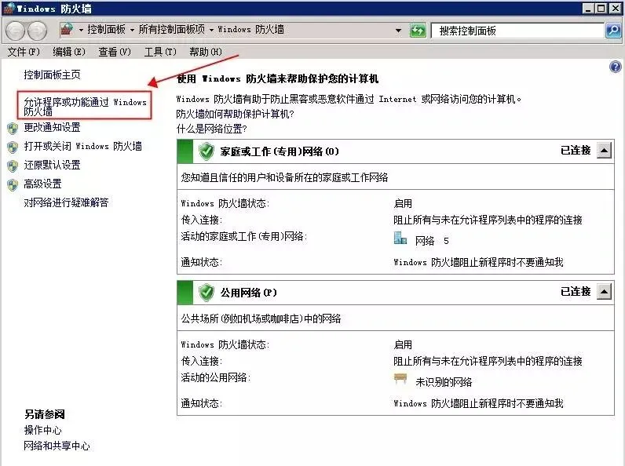Click green shield icon of 公用网络
This screenshot has height=466, width=625.
click(207, 293)
